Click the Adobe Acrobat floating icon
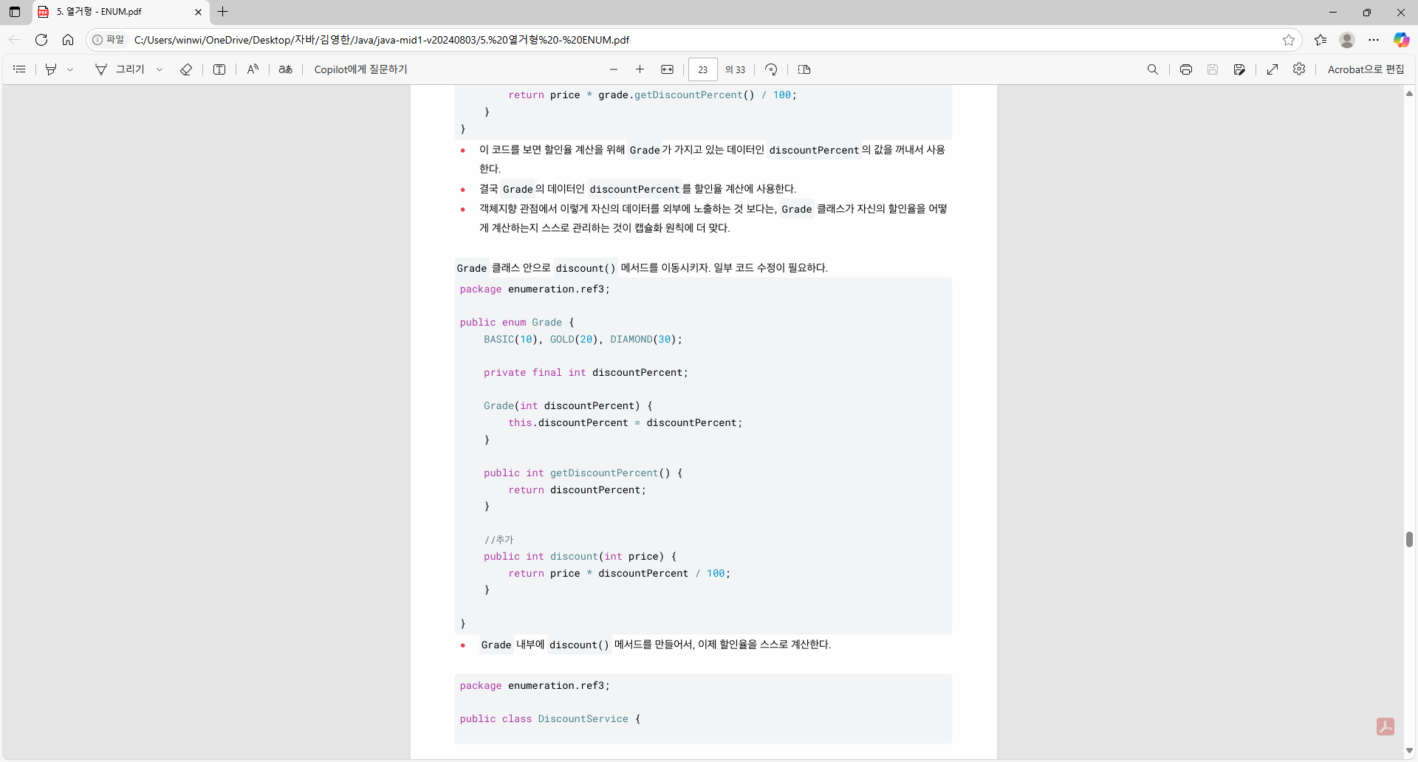 (1386, 727)
